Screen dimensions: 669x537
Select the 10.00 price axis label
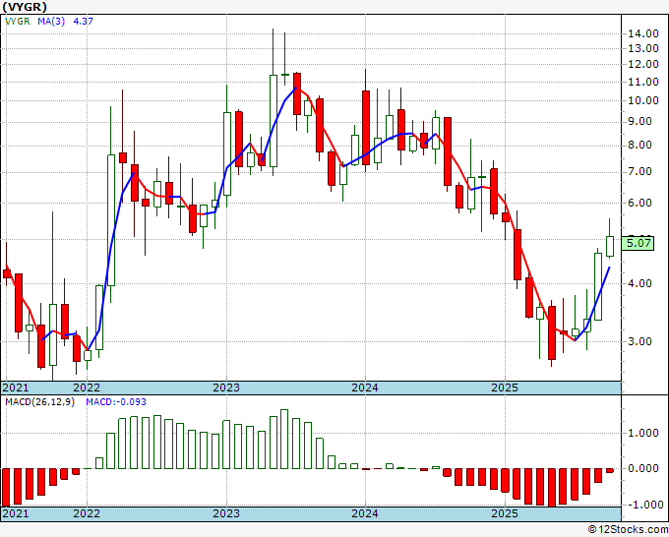[x=642, y=100]
